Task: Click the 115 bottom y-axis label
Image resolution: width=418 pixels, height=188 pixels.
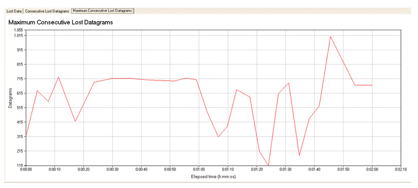Action: pos(20,165)
